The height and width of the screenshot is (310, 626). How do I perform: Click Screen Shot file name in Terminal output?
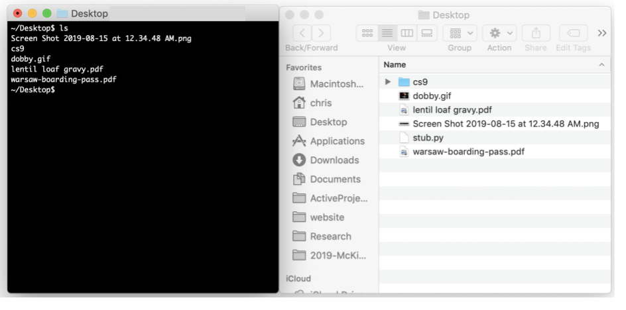pyautogui.click(x=101, y=38)
